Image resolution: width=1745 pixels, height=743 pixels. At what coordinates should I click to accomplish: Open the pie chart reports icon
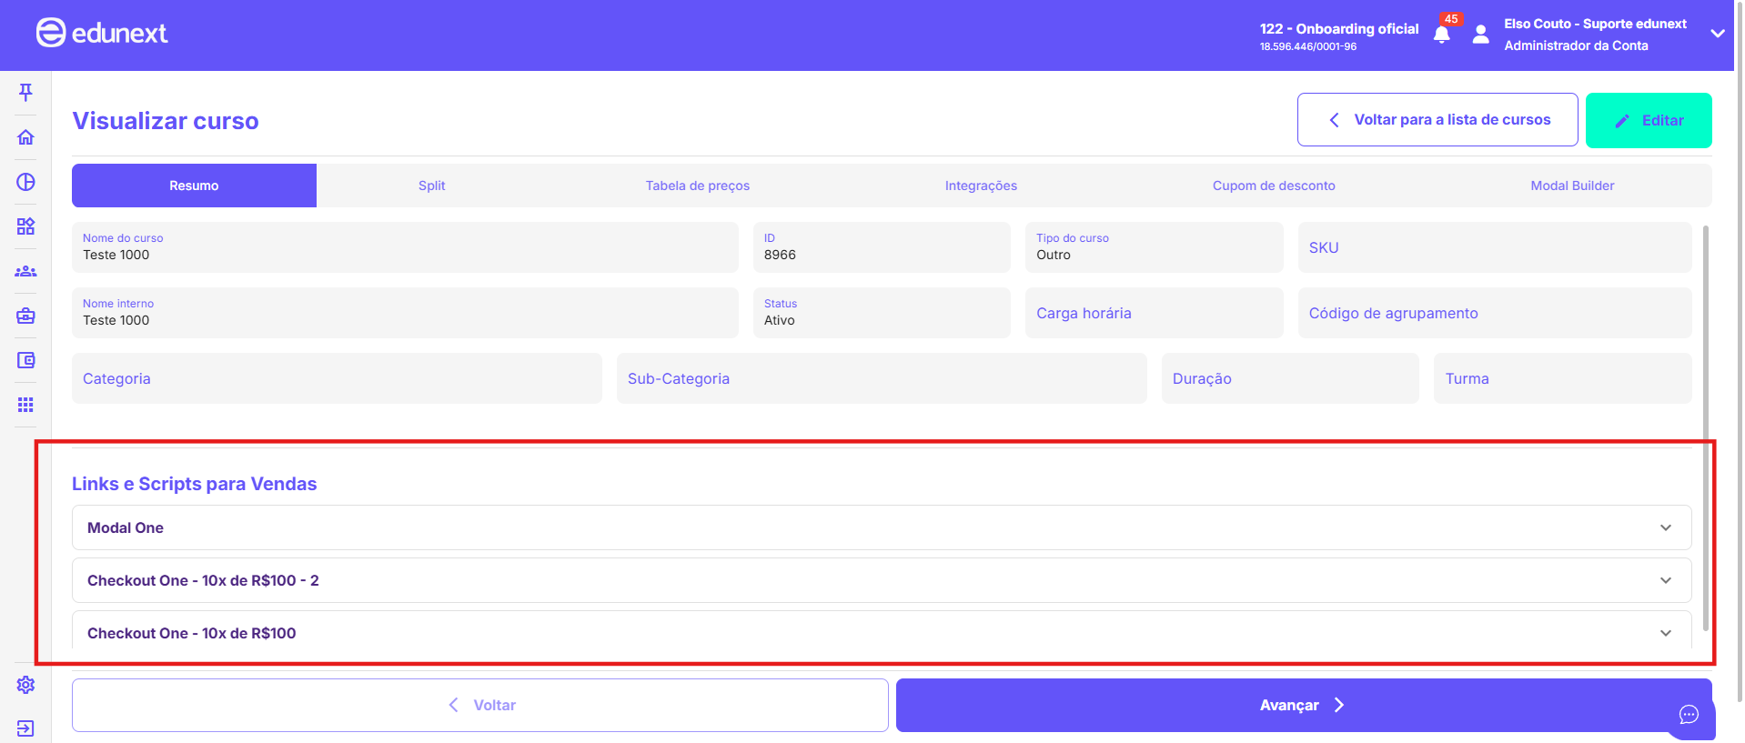click(25, 182)
